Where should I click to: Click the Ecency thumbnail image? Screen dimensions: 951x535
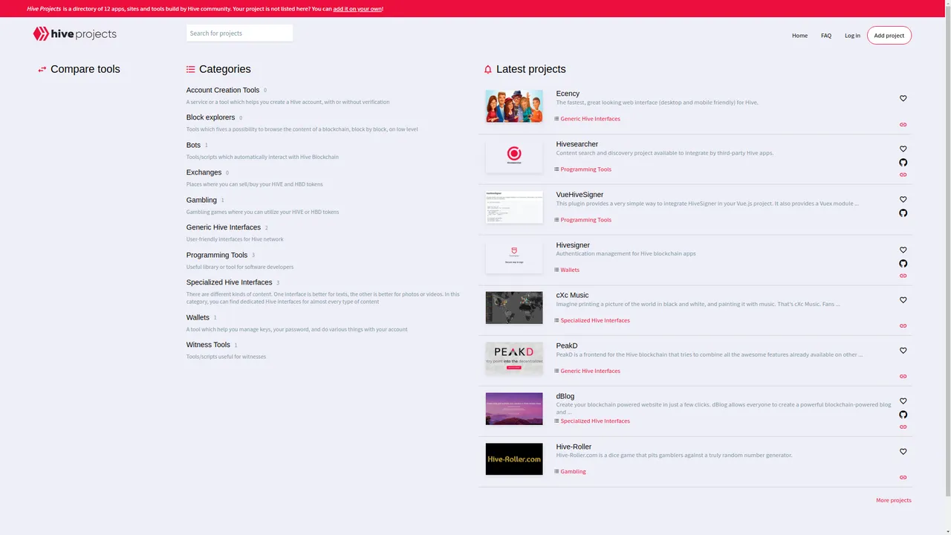(x=514, y=106)
